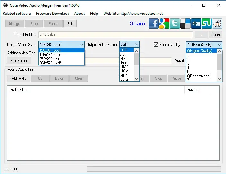Click the quality list scrollbar thumb
This screenshot has height=174, width=226.
pos(219,62)
